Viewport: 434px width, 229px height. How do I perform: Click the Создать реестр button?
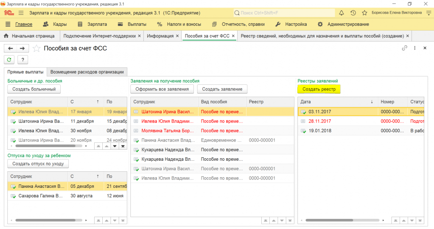tap(319, 89)
